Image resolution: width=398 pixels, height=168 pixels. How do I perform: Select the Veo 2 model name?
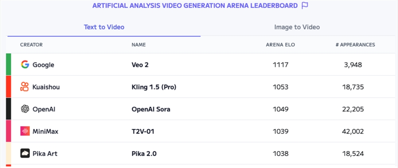pos(140,64)
